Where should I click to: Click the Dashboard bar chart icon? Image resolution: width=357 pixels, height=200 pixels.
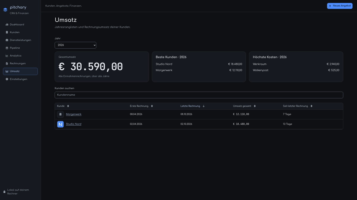tap(7, 25)
